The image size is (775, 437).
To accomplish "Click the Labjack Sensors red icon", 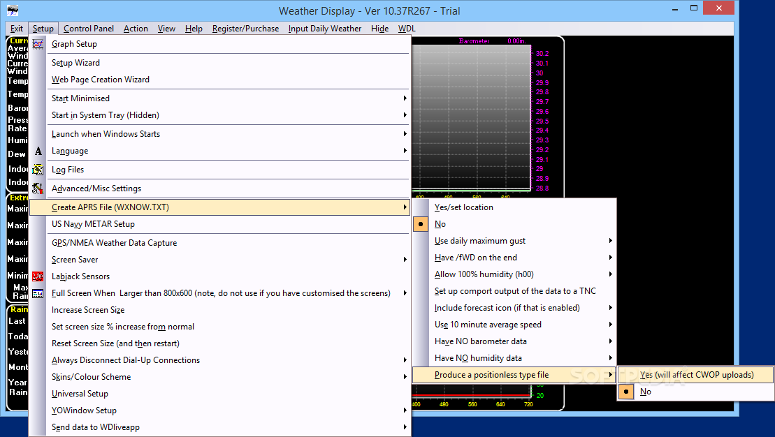I will tap(38, 276).
